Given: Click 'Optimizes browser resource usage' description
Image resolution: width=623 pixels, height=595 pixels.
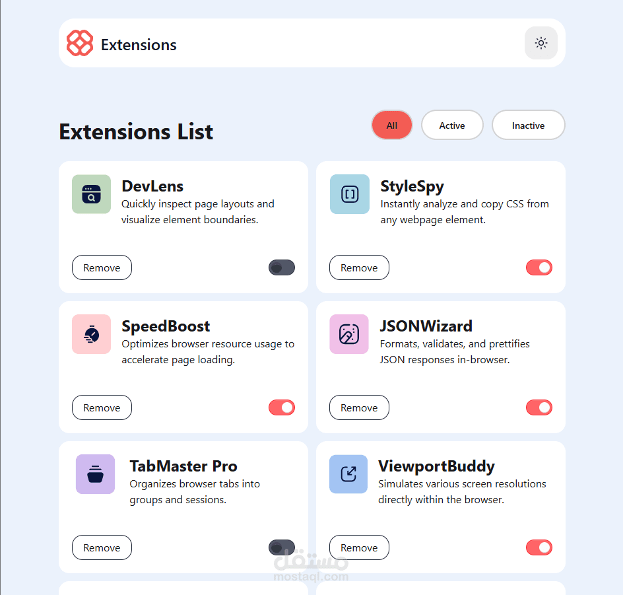Looking at the screenshot, I should (208, 351).
